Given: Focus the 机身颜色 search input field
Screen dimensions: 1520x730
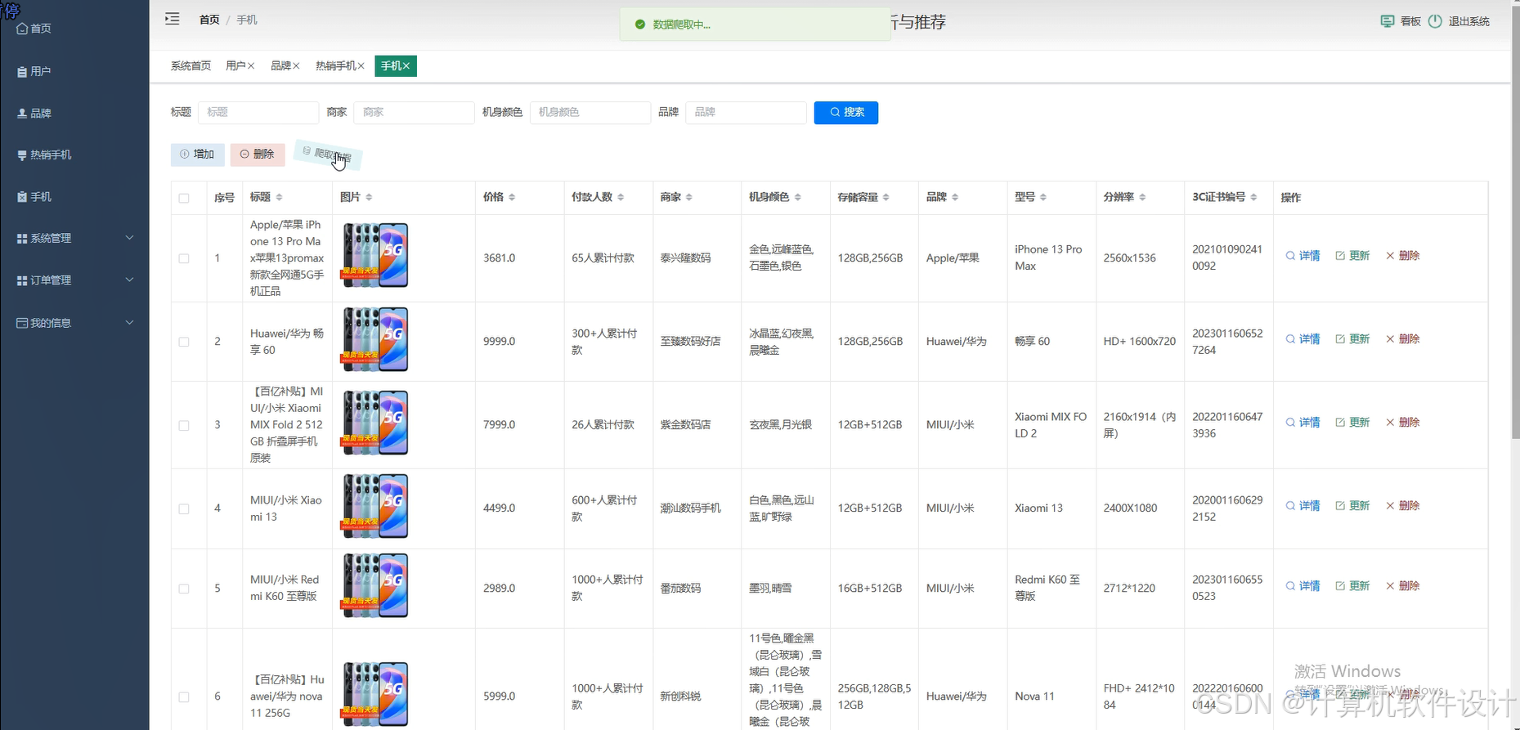Looking at the screenshot, I should pos(590,112).
